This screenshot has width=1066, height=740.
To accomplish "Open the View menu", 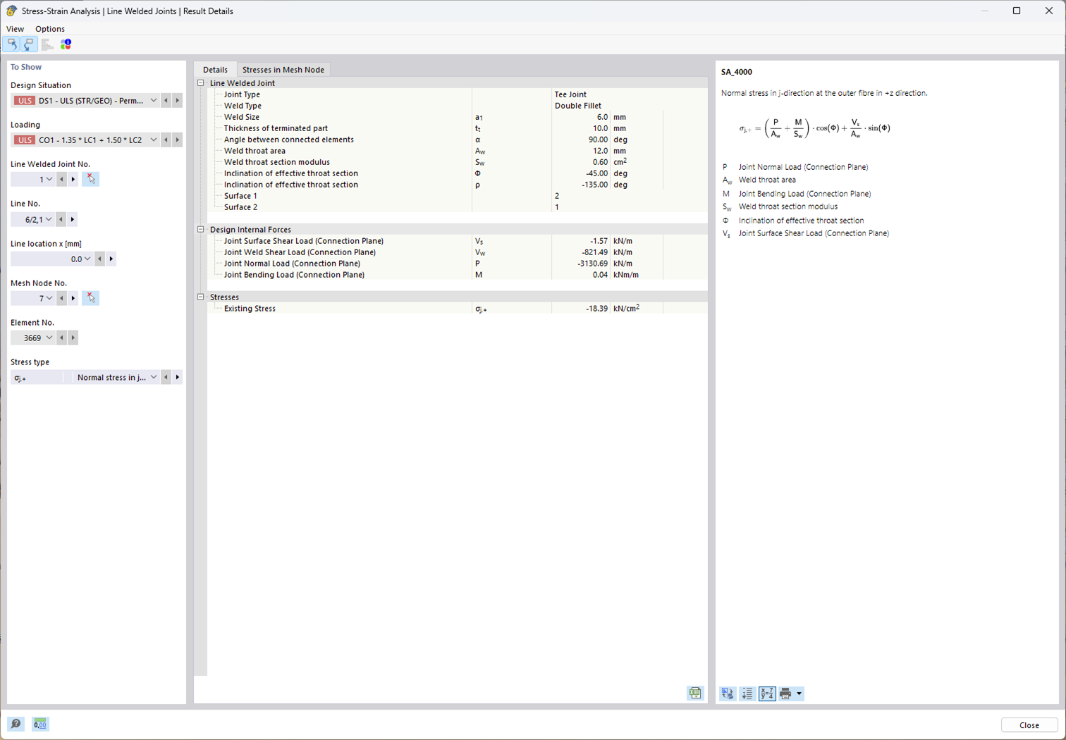I will tap(15, 29).
